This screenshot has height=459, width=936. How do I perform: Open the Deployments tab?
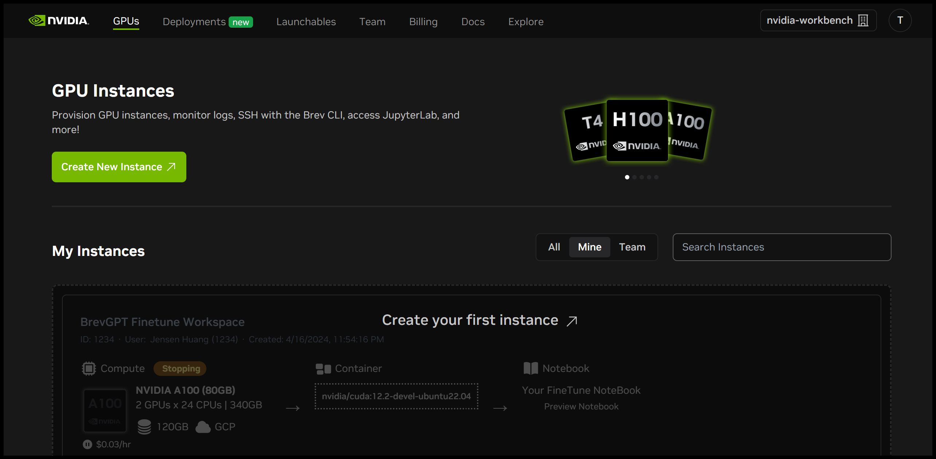click(x=194, y=22)
